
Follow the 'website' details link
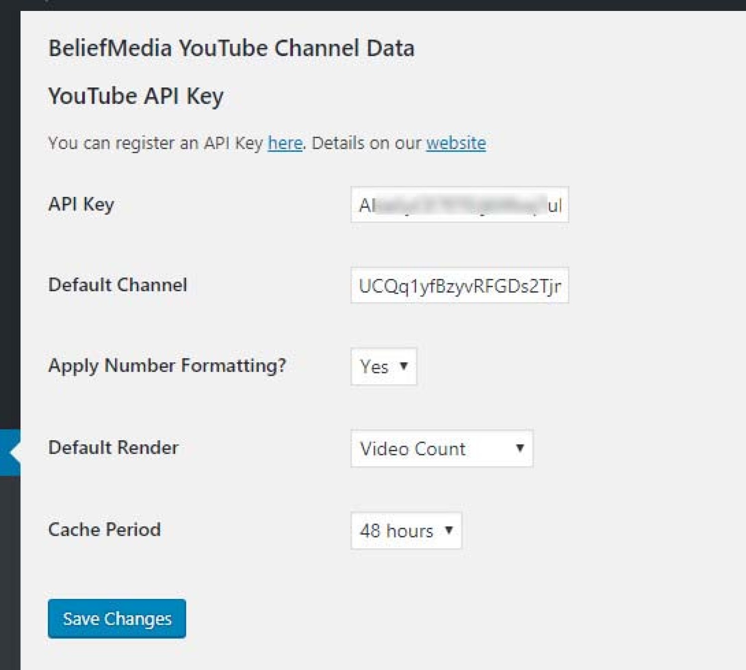[456, 143]
